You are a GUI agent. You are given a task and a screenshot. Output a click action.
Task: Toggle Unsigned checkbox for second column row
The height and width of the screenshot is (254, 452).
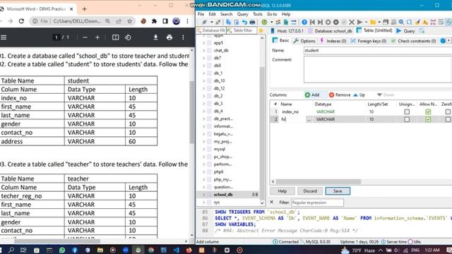407,119
